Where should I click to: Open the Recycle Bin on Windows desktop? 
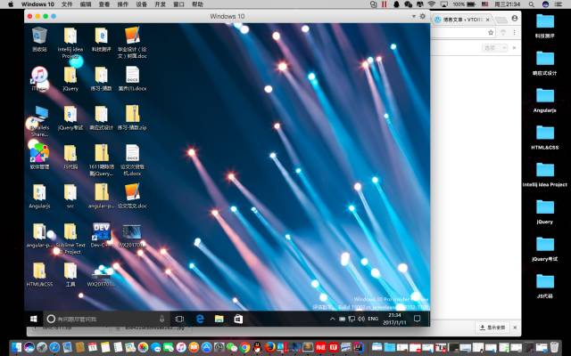pos(39,36)
